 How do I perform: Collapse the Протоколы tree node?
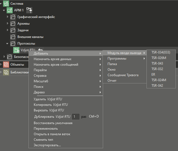(x=8, y=43)
